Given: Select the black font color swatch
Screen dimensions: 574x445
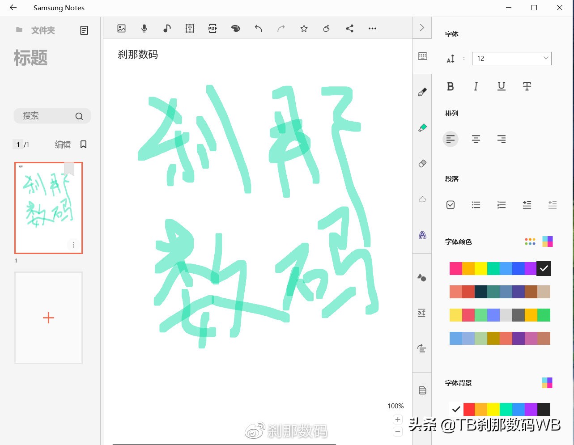Looking at the screenshot, I should (x=544, y=268).
